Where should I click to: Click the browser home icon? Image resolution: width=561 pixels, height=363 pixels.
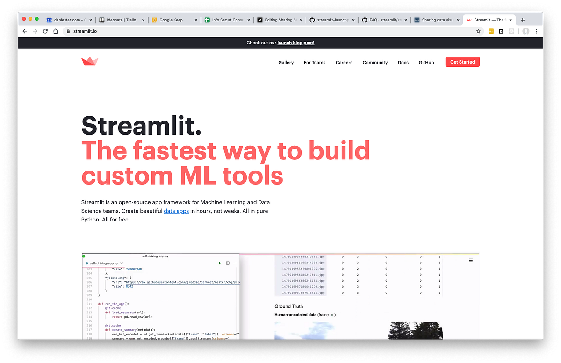pyautogui.click(x=56, y=31)
